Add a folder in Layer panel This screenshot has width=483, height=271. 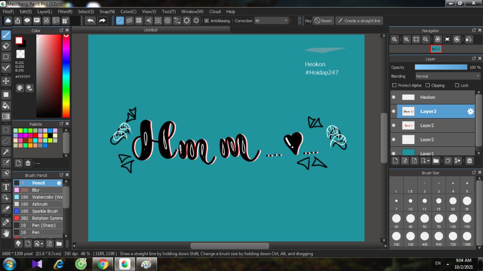pos(436,161)
